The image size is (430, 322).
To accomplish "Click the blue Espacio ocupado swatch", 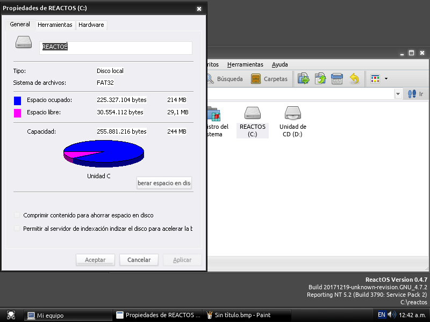I will click(x=18, y=100).
